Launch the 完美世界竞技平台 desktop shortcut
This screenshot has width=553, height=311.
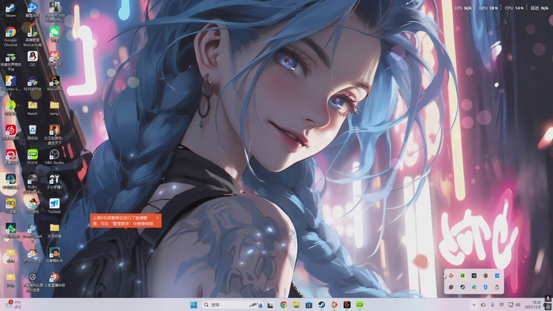(x=10, y=62)
